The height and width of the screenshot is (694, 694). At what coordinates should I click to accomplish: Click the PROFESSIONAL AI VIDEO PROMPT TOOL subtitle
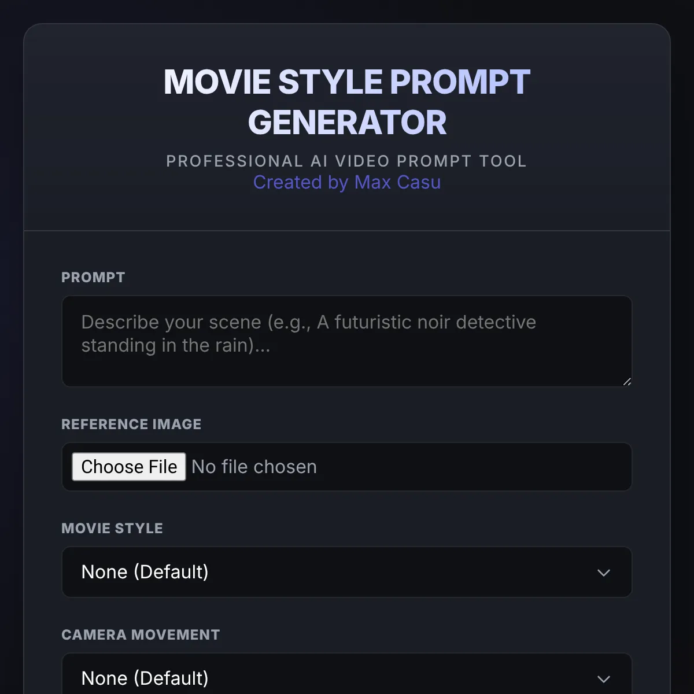point(346,161)
